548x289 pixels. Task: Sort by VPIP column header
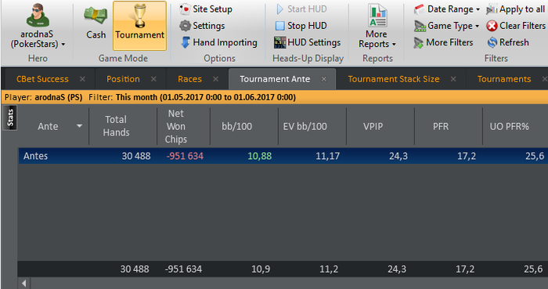(373, 127)
